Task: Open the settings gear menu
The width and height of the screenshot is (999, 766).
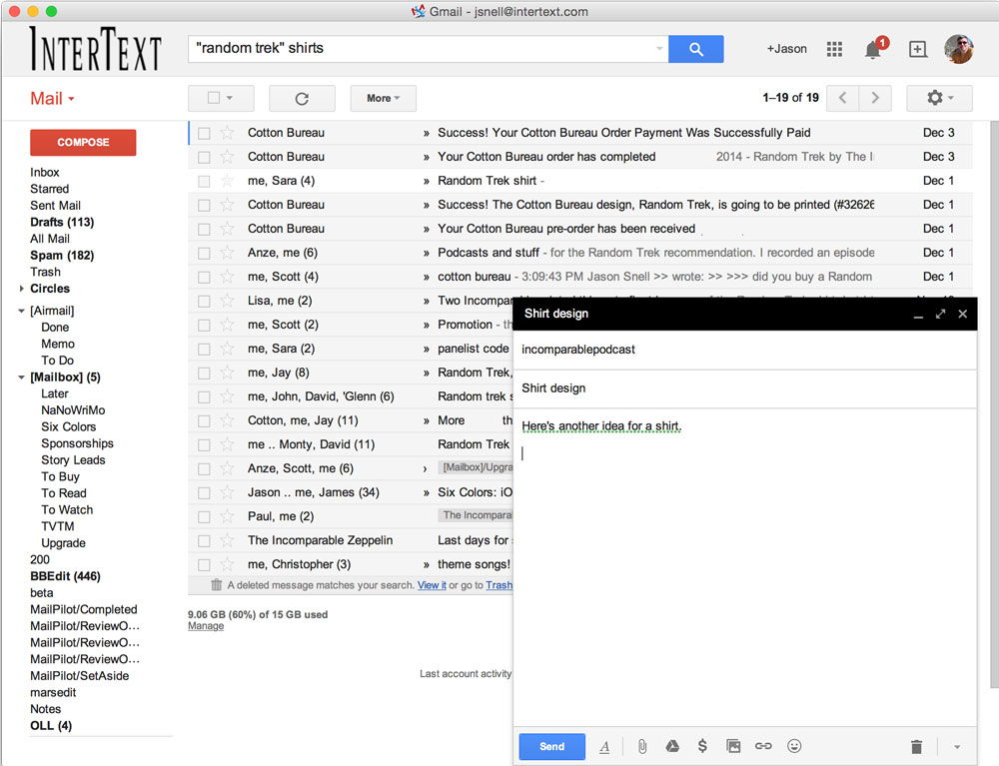Action: (939, 98)
